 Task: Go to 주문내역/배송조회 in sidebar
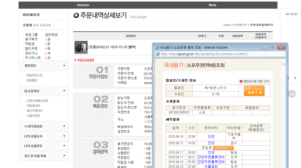(37, 101)
